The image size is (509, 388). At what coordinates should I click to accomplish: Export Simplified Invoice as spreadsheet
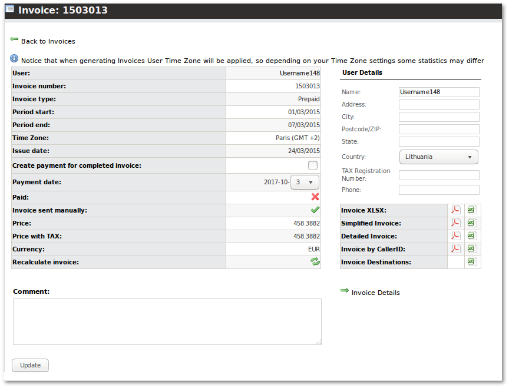point(471,223)
